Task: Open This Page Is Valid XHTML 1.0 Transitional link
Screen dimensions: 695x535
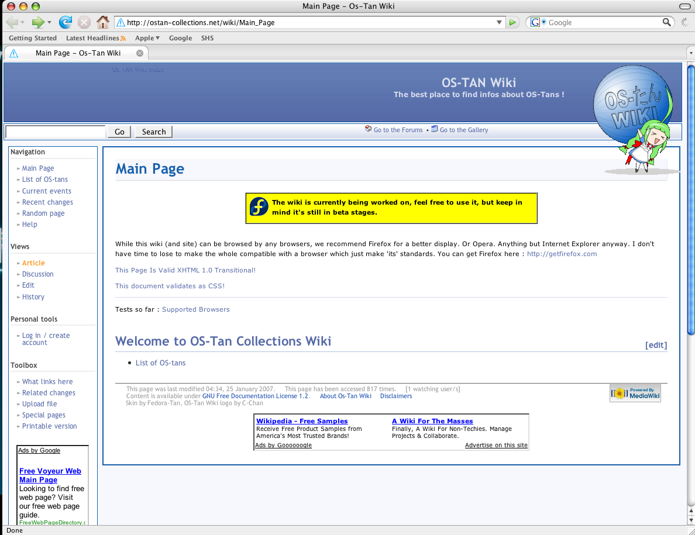Action: [x=185, y=270]
